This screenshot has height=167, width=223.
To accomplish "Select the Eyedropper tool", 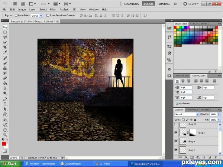I will tap(5, 52).
